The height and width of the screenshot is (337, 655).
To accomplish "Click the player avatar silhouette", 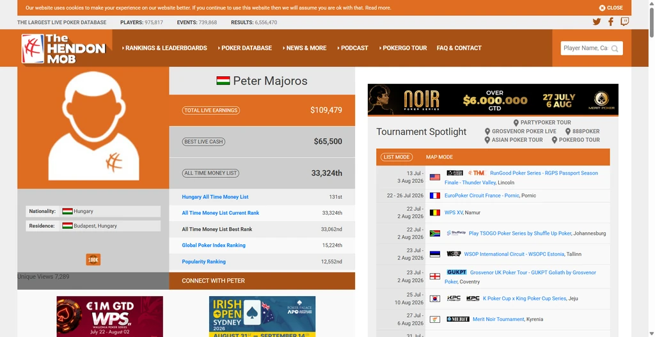I will point(93,126).
